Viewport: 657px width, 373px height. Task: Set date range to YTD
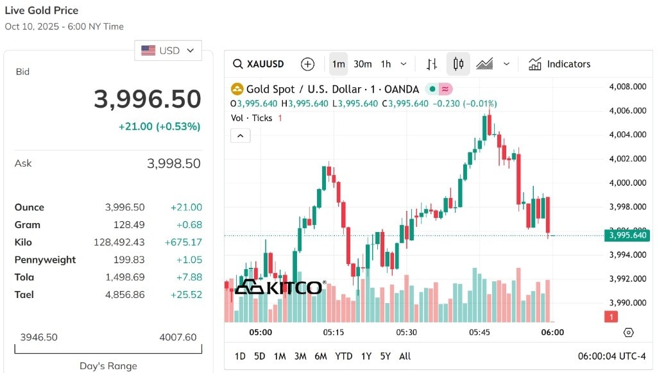click(x=344, y=356)
